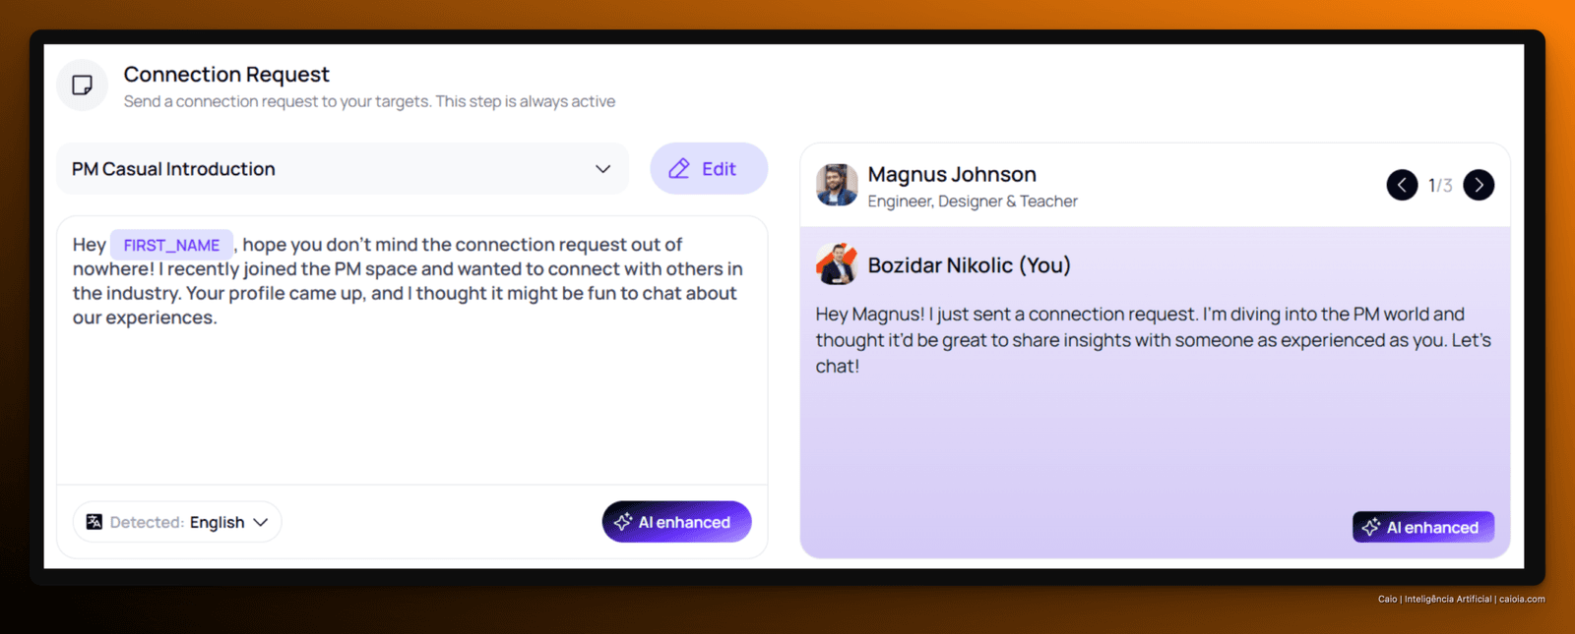The width and height of the screenshot is (1575, 634).
Task: Go to next preview with right arrow
Action: tap(1479, 185)
